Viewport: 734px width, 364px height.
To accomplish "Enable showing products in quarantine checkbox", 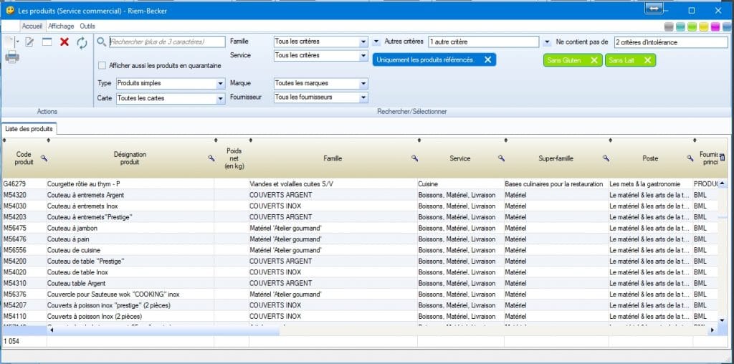I will (x=103, y=65).
